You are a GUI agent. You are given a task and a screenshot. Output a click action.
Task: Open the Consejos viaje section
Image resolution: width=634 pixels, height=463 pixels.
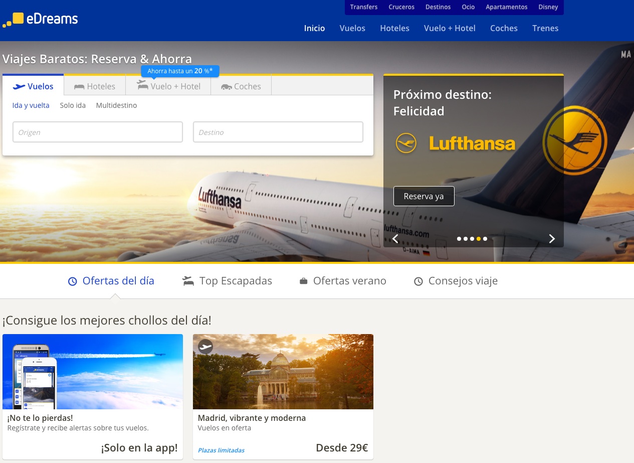click(456, 281)
